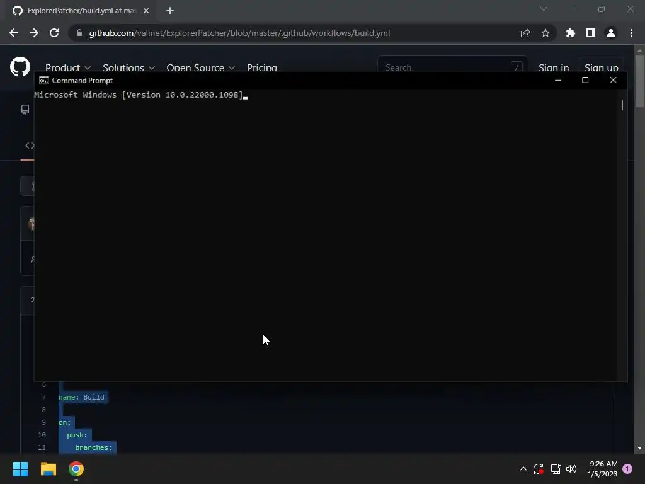
Task: Toggle Chrome side panel
Action: coord(591,33)
